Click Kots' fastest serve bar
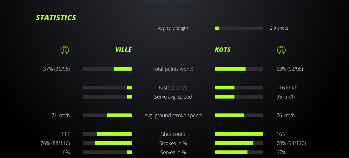 pyautogui.click(x=239, y=88)
